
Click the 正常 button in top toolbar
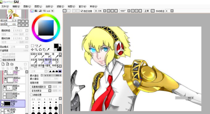pyautogui.click(x=147, y=11)
